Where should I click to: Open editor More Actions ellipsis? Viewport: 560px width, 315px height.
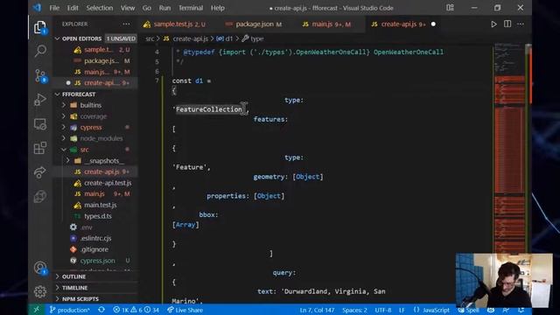tap(521, 24)
